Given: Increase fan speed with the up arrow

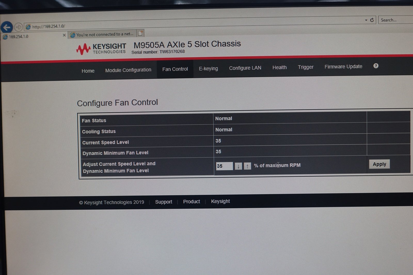Looking at the screenshot, I should 247,166.
